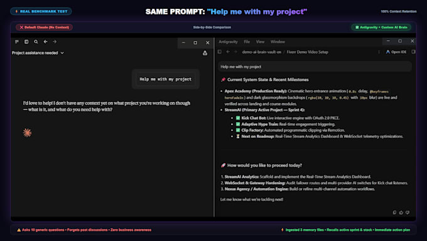Click the 'Antigravity + Custom AI Brain' label
The height and width of the screenshot is (241, 427).
tap(381, 27)
